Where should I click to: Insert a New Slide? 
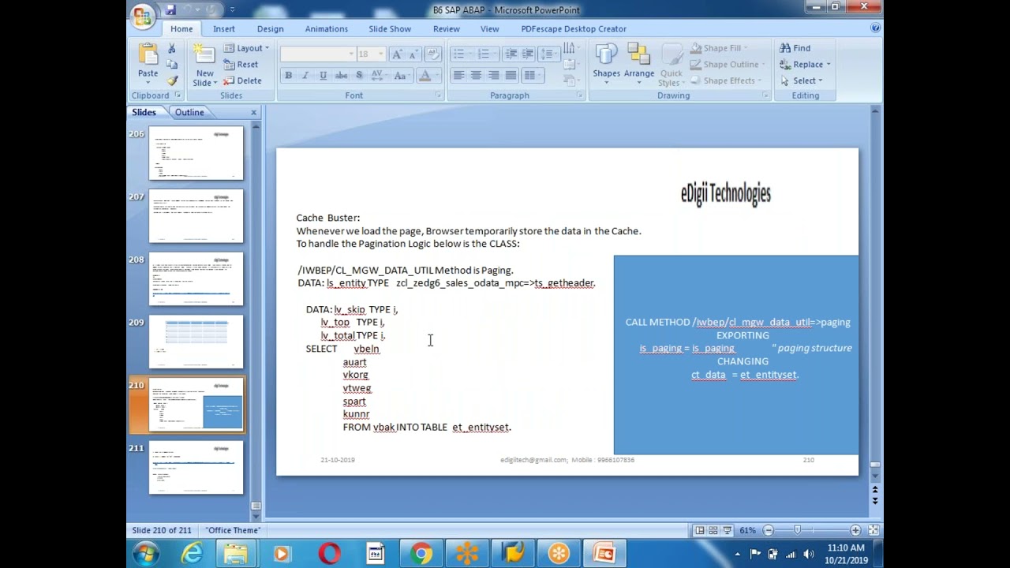[x=204, y=65]
